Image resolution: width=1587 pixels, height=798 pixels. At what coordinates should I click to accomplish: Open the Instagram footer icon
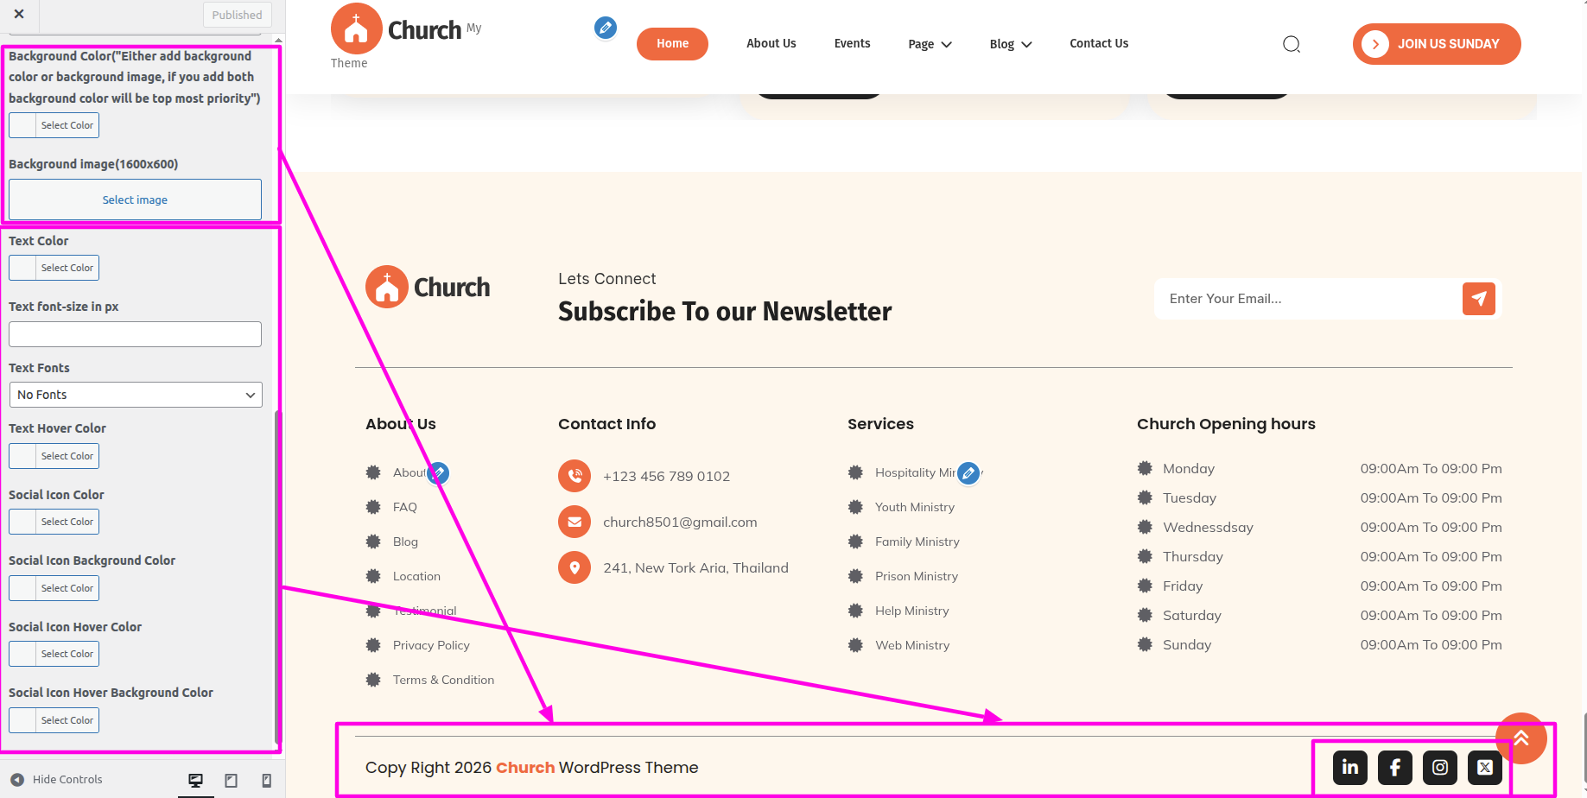1440,767
